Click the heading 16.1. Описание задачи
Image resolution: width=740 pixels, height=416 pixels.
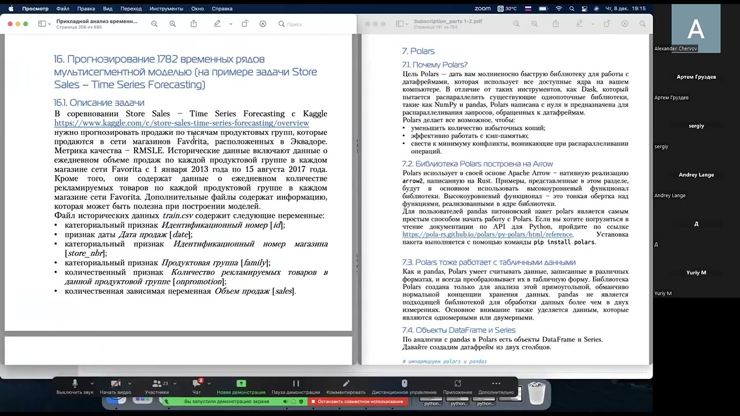99,102
